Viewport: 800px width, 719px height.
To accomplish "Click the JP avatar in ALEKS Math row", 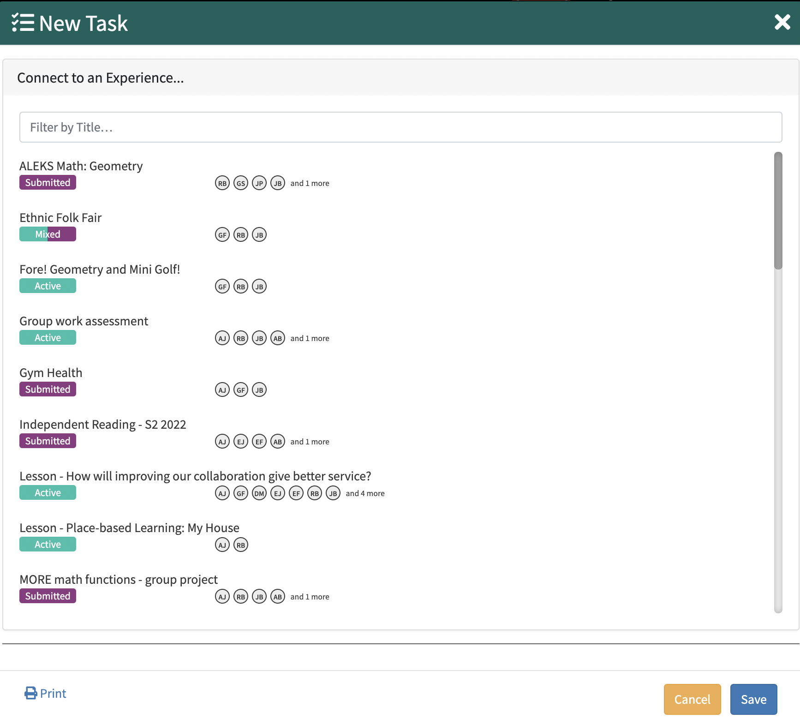I will [x=259, y=183].
